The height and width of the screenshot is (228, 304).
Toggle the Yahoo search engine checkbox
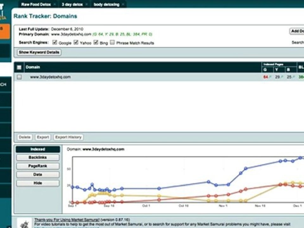[x=76, y=42]
